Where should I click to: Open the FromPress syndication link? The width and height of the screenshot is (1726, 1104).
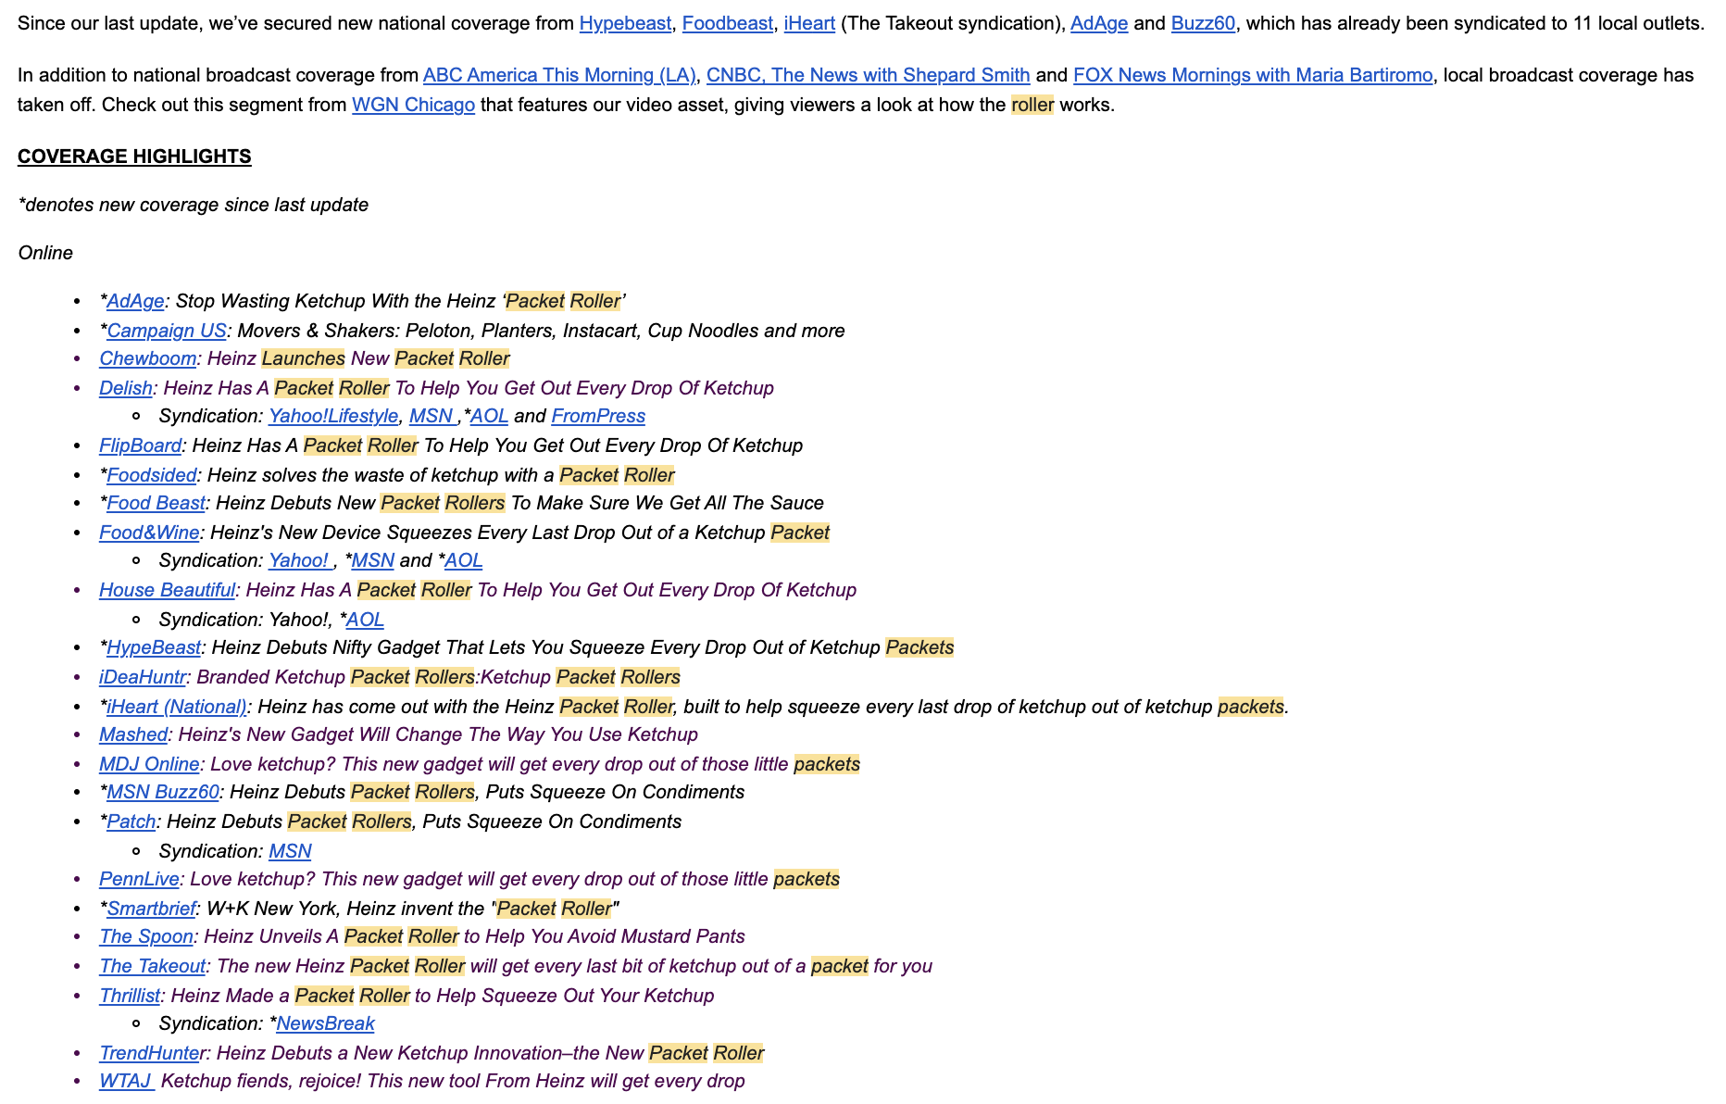point(598,416)
